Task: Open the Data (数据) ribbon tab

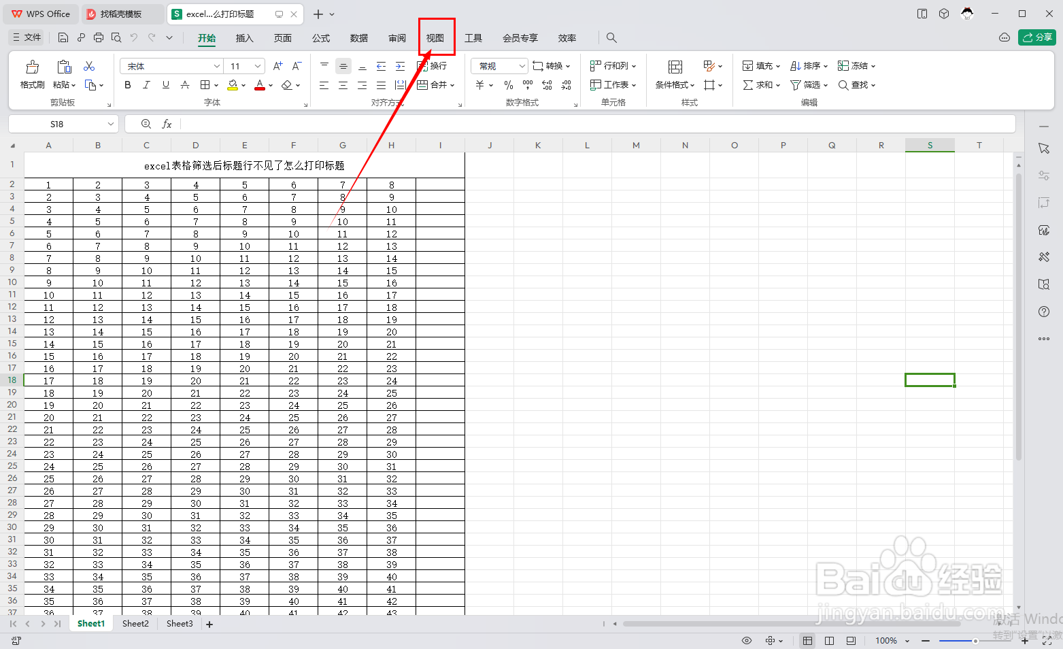Action: (359, 38)
